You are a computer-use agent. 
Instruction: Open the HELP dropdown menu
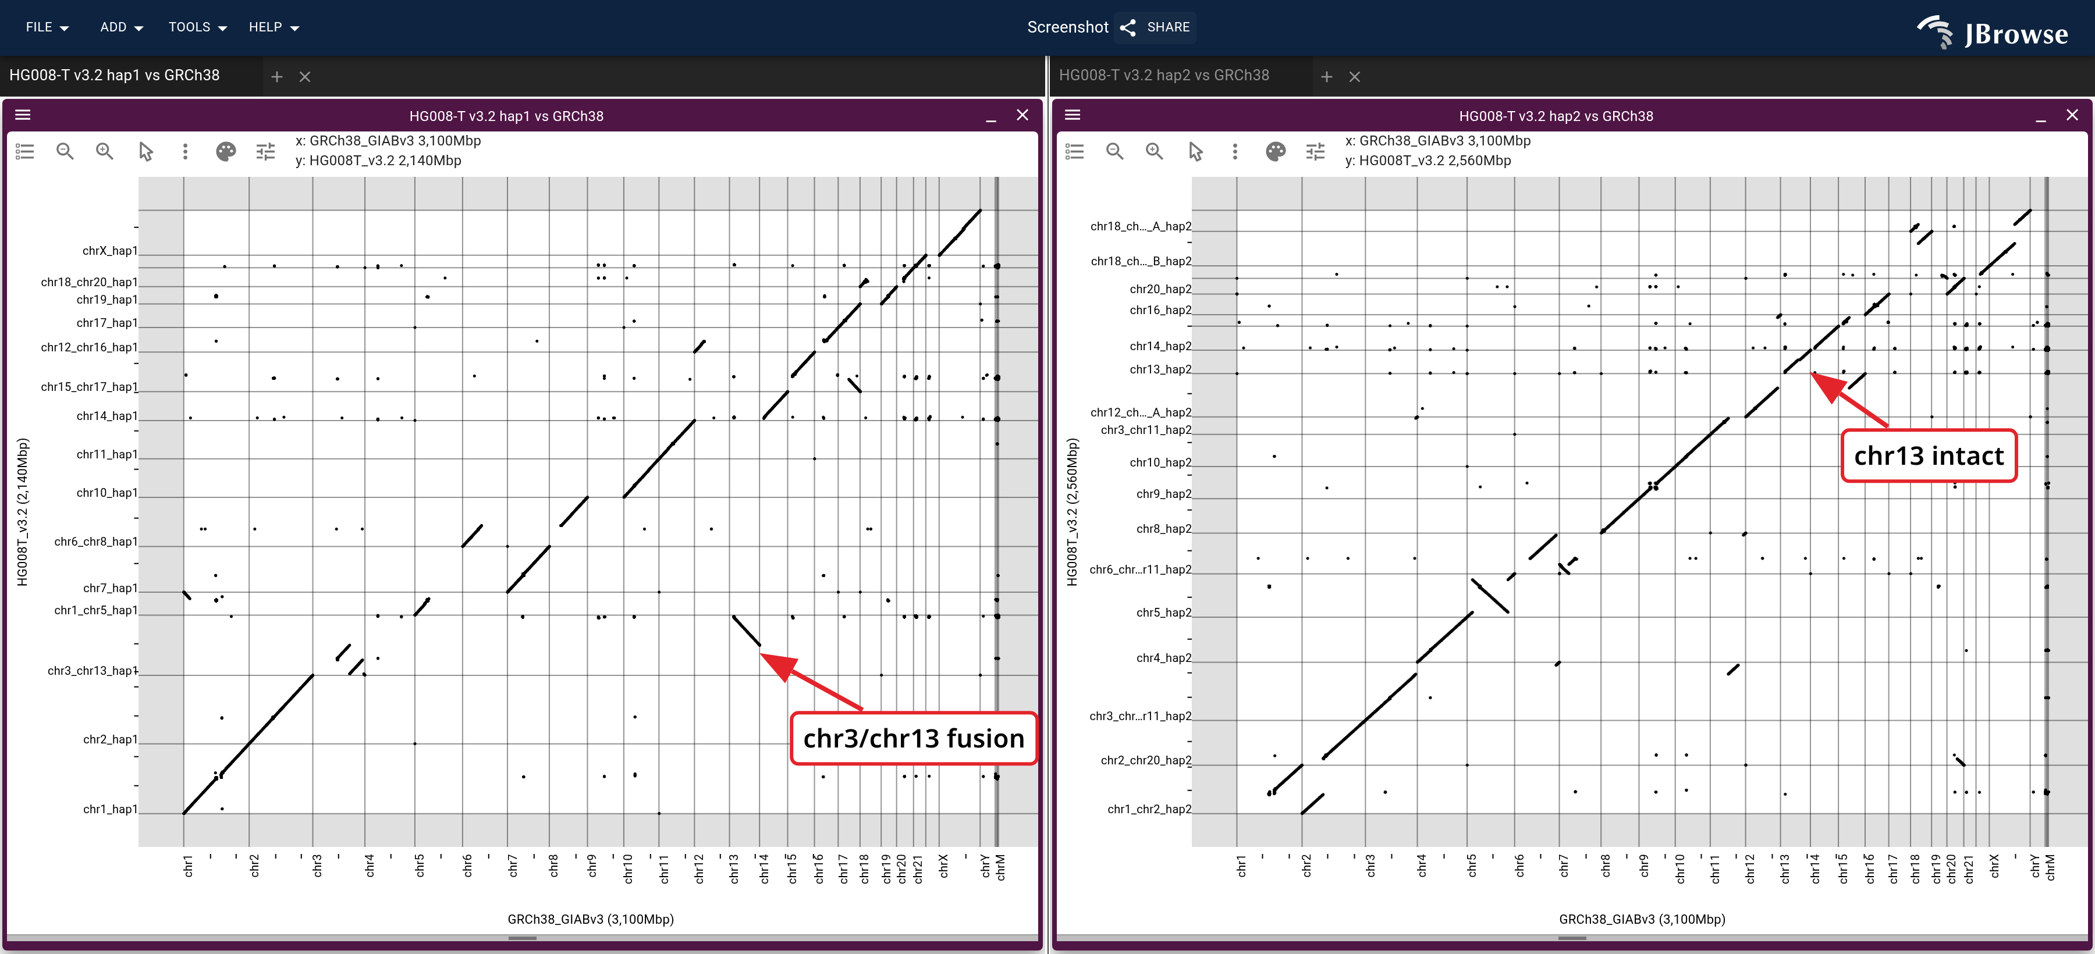[x=274, y=27]
